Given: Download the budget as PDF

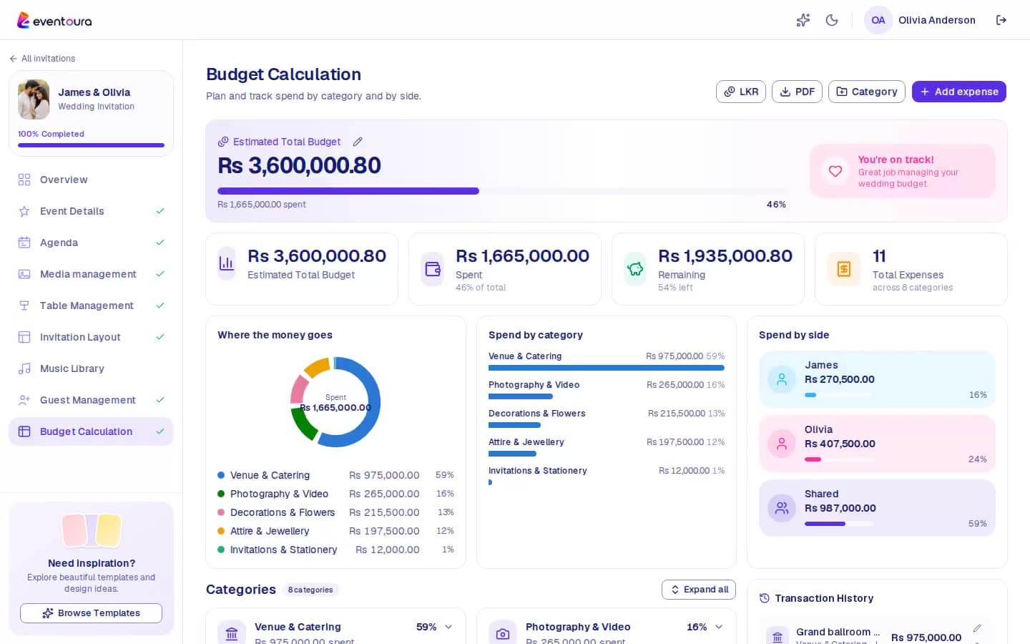Looking at the screenshot, I should coord(797,92).
